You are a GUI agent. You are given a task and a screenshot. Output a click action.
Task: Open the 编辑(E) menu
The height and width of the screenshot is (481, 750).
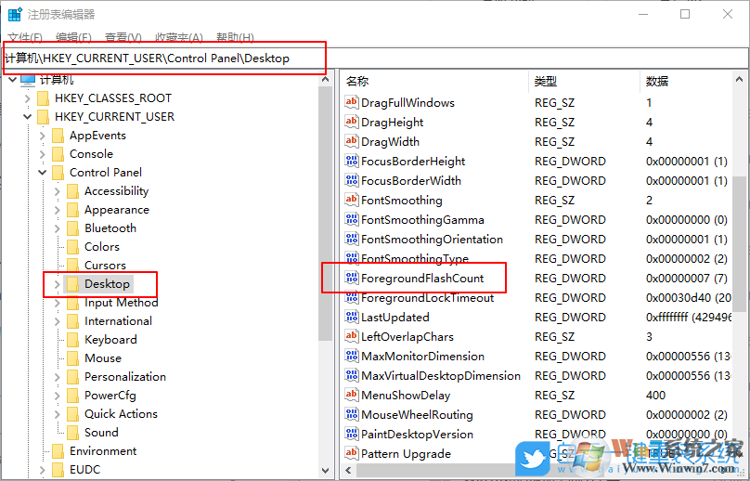pyautogui.click(x=73, y=37)
